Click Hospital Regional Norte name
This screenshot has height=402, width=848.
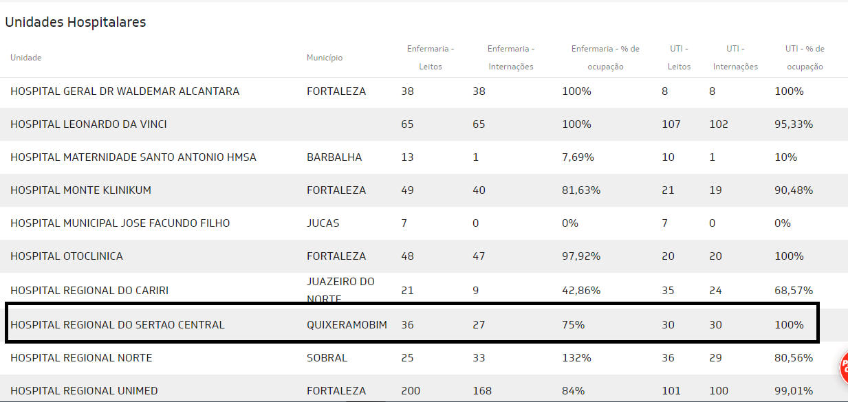(x=81, y=358)
